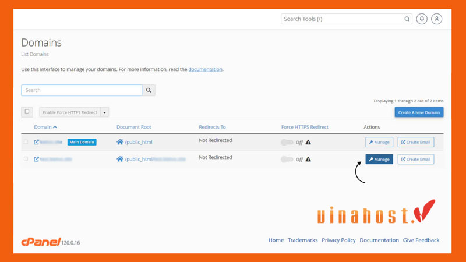Open the documentation link in description
The height and width of the screenshot is (262, 466).
click(x=206, y=69)
